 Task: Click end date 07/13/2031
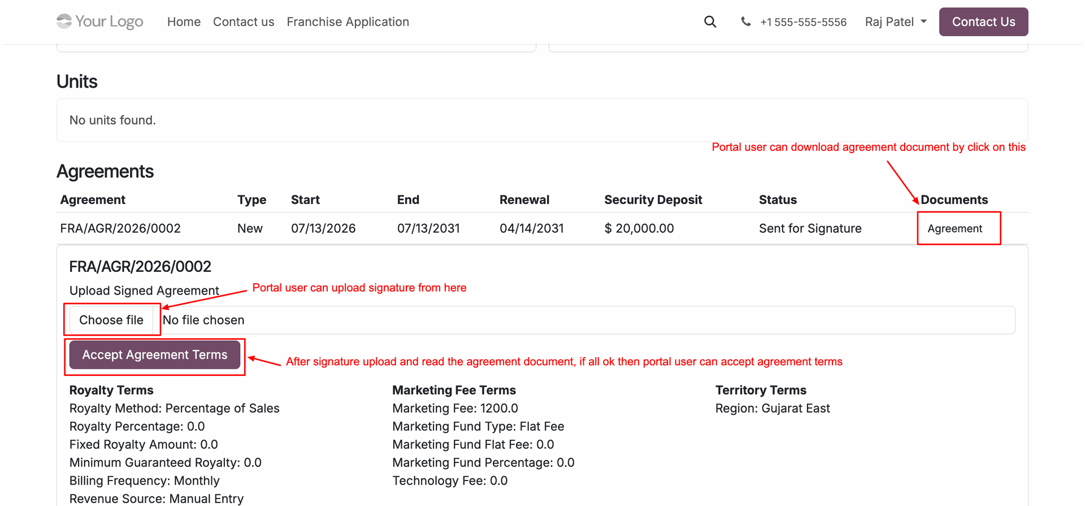[428, 228]
